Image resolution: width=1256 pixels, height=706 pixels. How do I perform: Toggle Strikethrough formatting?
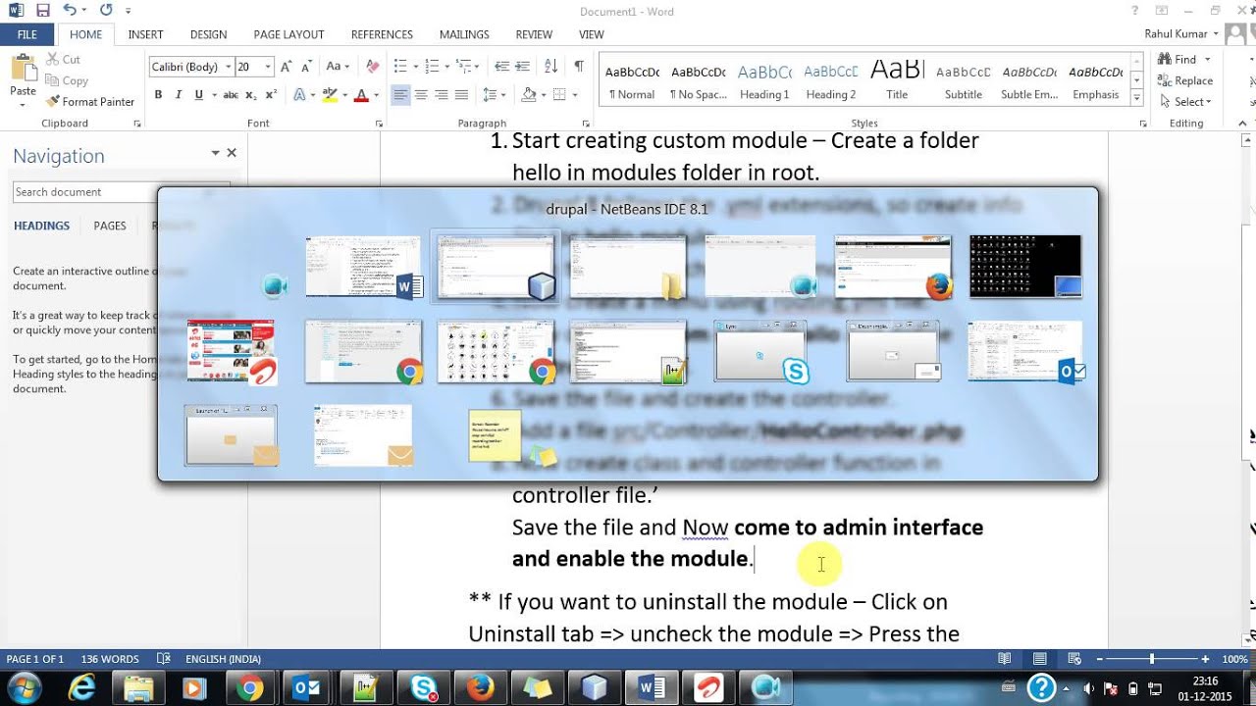pyautogui.click(x=231, y=95)
